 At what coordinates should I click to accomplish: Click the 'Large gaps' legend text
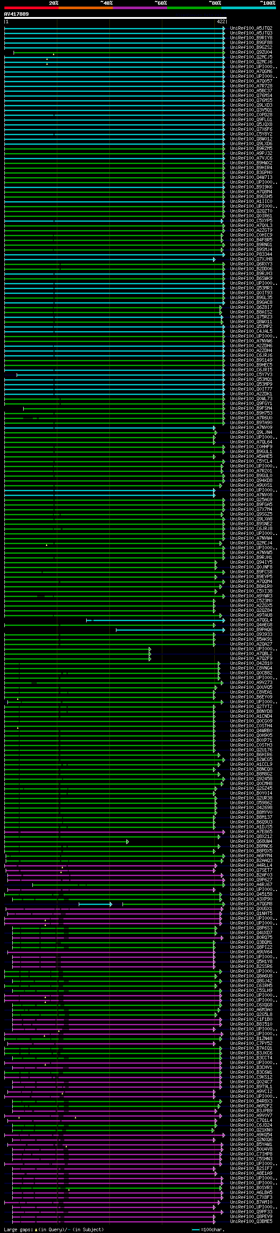[x=19, y=1229]
